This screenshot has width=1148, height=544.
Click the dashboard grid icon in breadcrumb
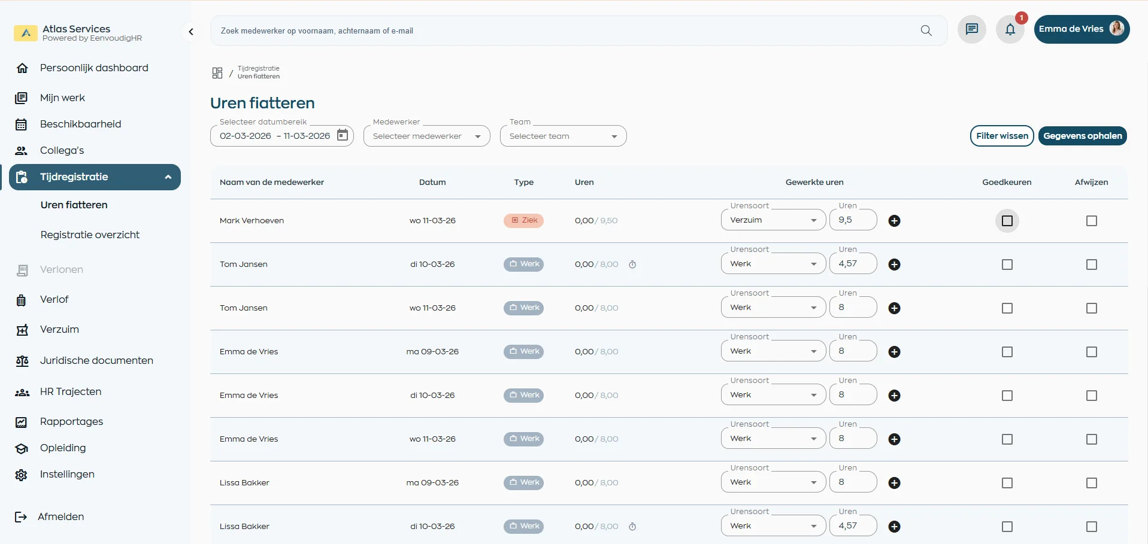click(217, 73)
